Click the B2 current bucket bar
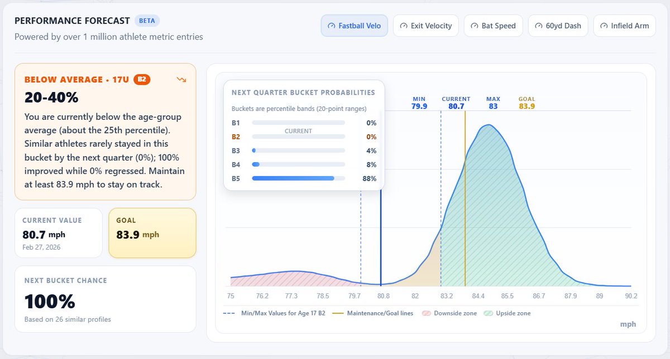The width and height of the screenshot is (670, 359). point(299,137)
